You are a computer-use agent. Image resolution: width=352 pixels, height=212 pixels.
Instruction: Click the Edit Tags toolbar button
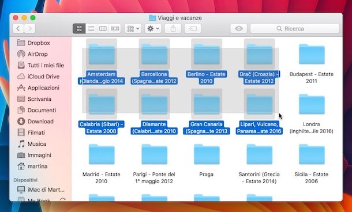pyautogui.click(x=193, y=28)
